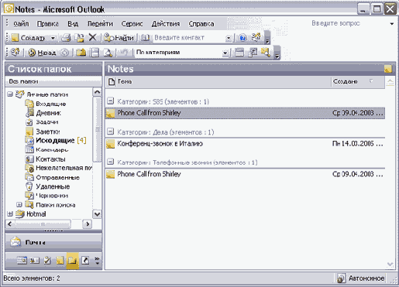Image resolution: width=399 pixels, height=287 pixels.
Task: Open the Действия menu
Action: coord(166,24)
